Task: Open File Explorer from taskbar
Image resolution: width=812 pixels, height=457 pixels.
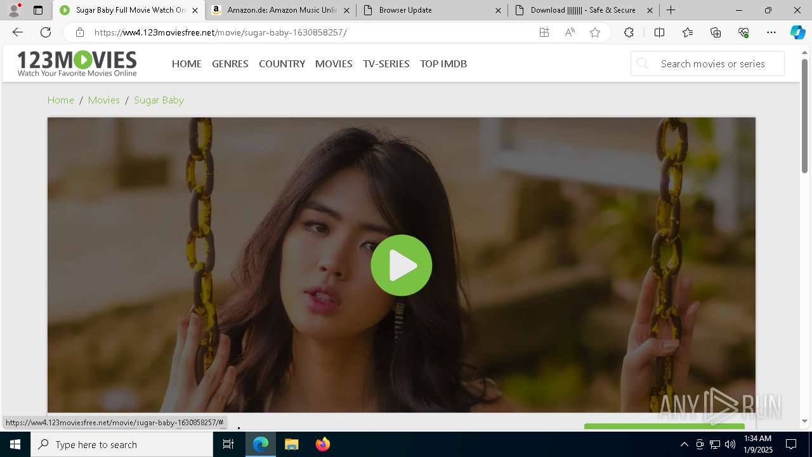Action: (x=292, y=444)
